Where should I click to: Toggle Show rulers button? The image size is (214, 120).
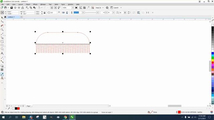coord(81,8)
